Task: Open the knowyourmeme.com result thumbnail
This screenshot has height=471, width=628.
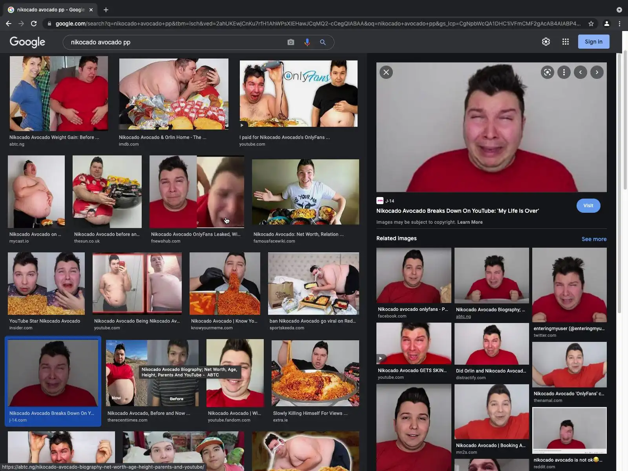Action: [x=225, y=283]
